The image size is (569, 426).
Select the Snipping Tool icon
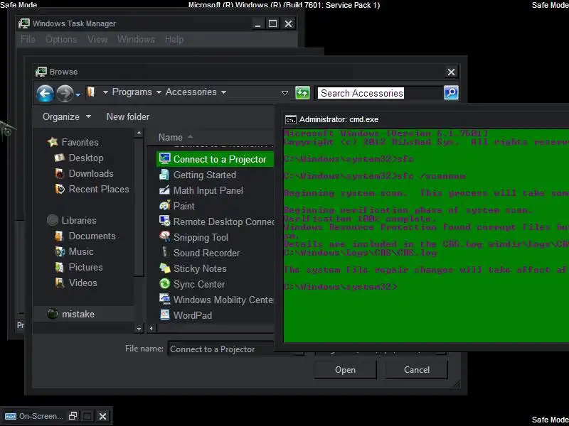point(165,236)
